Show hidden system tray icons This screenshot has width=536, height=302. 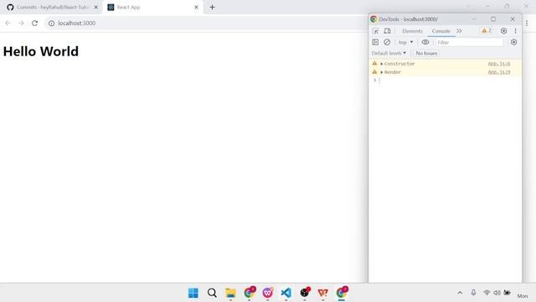pos(460,293)
